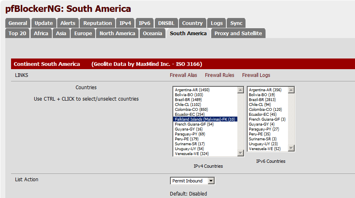Image resolution: width=355 pixels, height=198 pixels.
Task: Select Ecuador-EC (45) in IPv6 list
Action: tap(268, 114)
